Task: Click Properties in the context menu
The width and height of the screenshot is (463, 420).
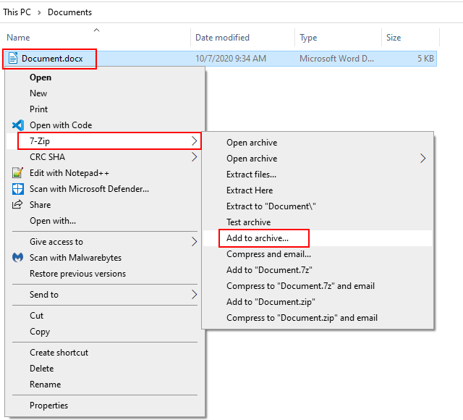Action: point(48,406)
